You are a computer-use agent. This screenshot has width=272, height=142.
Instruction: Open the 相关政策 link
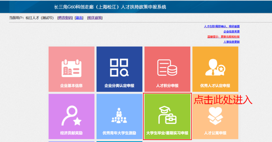tap(95, 18)
